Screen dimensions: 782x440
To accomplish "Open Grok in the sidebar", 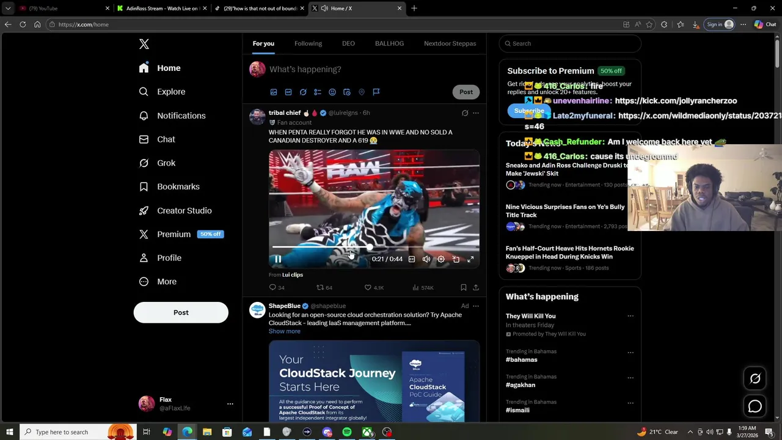I will (157, 163).
